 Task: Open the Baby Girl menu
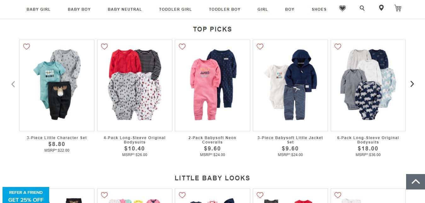point(38,9)
